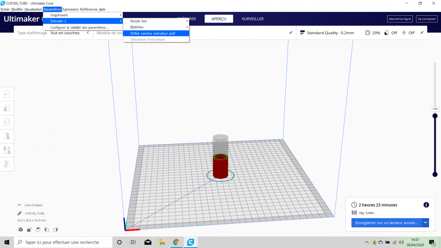Screen dimensions: 441x248
Task: Open Mail app from taskbar
Action: tap(148, 242)
